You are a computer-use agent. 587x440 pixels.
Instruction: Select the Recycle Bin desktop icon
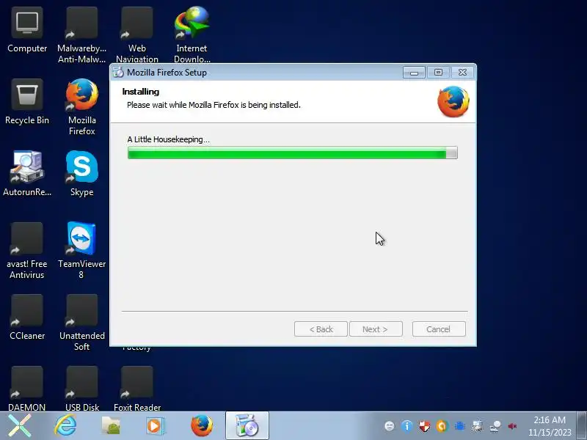tap(27, 102)
